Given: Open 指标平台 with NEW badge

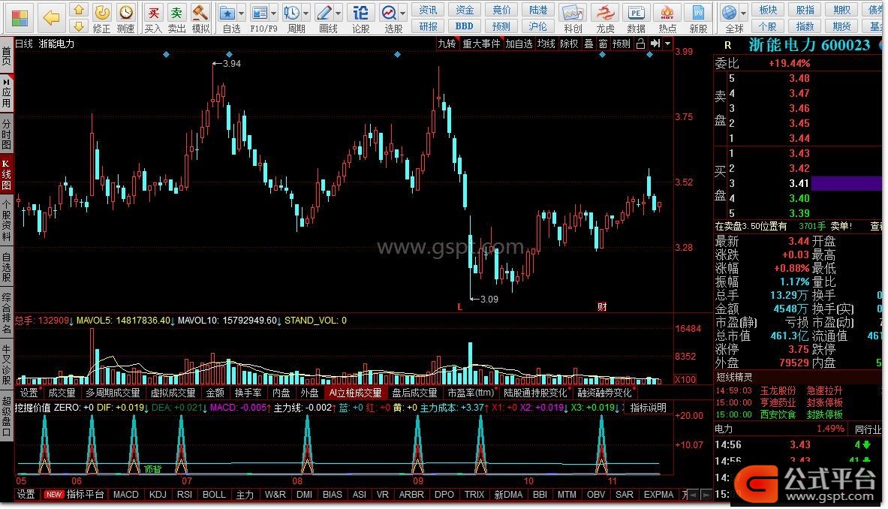Looking at the screenshot, I should coord(75,494).
